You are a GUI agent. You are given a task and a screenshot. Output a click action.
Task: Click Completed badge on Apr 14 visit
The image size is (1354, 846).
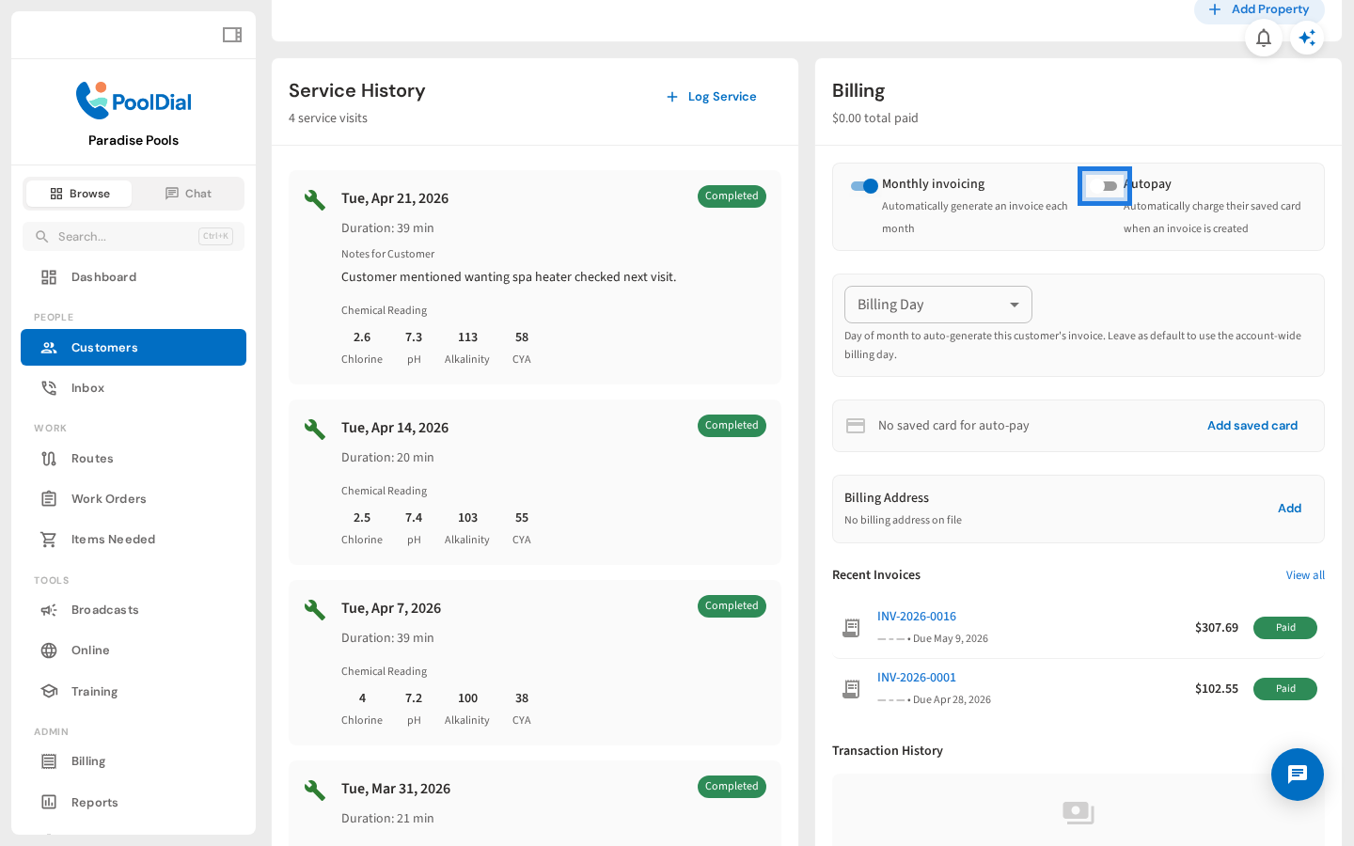point(732,426)
